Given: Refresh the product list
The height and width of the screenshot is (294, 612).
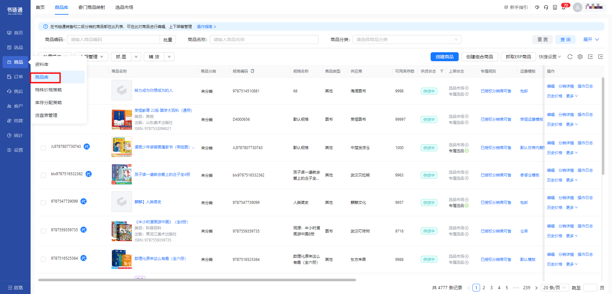Looking at the screenshot, I should [570, 57].
